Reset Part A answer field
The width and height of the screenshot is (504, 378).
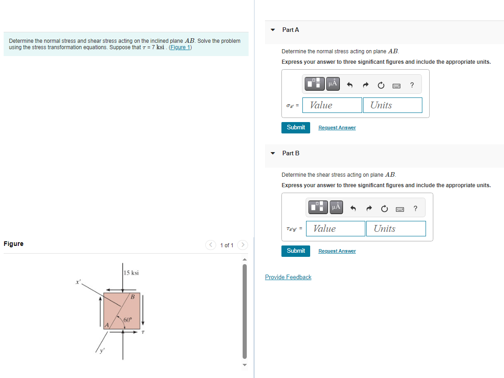point(381,85)
